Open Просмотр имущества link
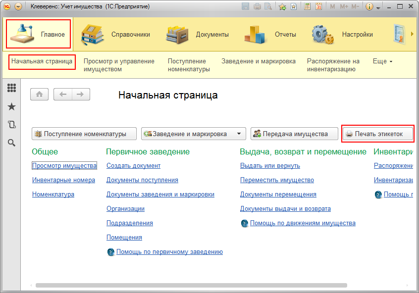Screen dimensions: 419x293 [x=64, y=166]
